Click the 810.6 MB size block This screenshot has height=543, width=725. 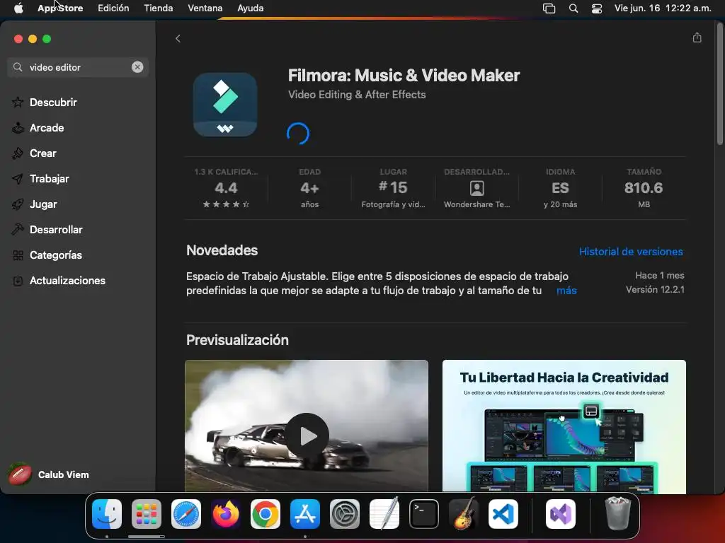coord(644,188)
